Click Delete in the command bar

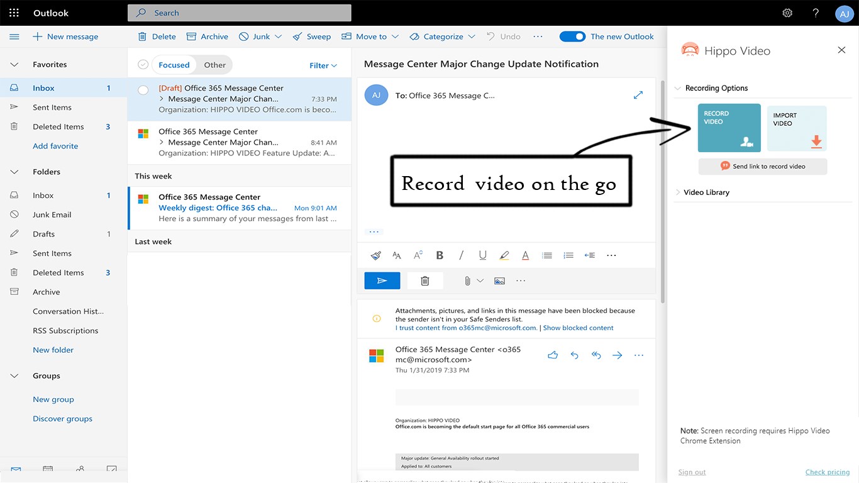[157, 36]
